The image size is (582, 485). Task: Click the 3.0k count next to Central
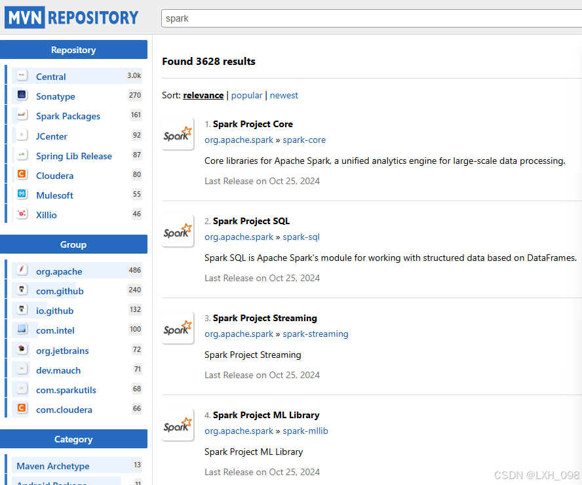[134, 75]
